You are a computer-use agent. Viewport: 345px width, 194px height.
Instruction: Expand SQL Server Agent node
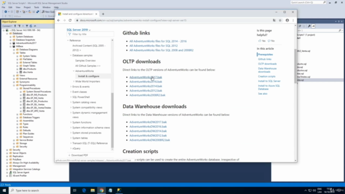point(7,172)
